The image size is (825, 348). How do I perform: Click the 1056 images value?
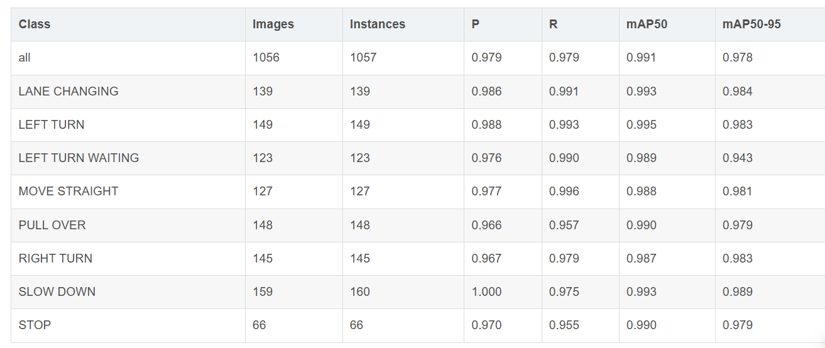click(266, 58)
